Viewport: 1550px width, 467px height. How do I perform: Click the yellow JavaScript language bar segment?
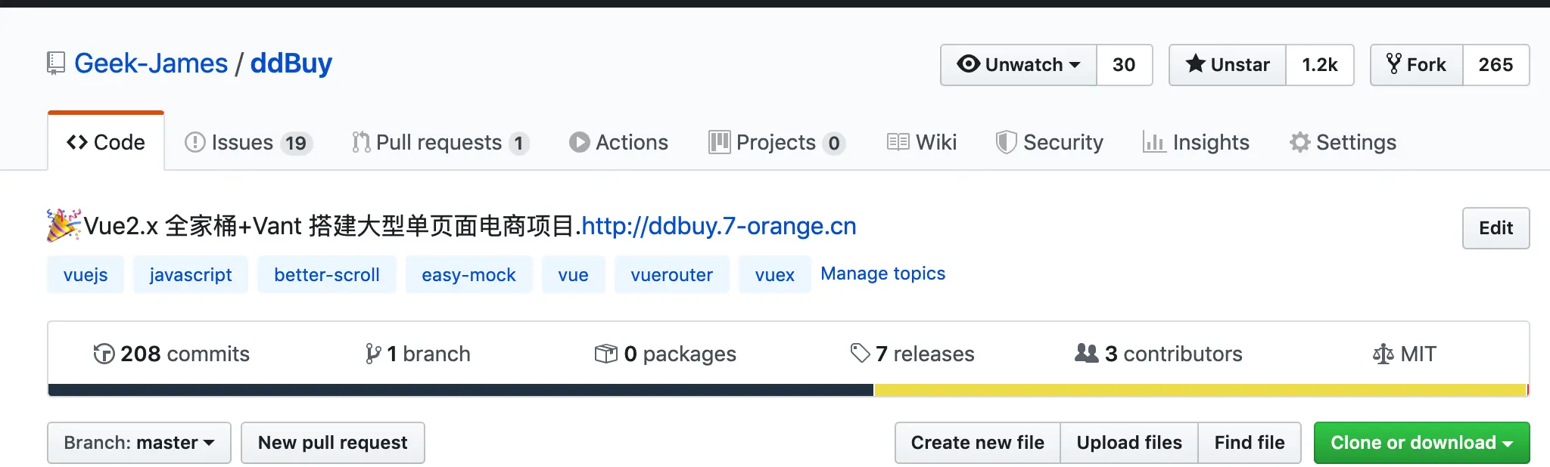pyautogui.click(x=1200, y=390)
